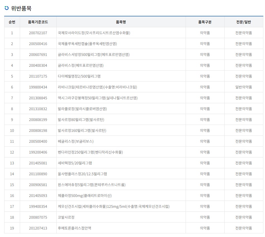The image size is (265, 237).
Task: Open the 베글리스정(보글리보스) entry
Action: pyautogui.click(x=76, y=141)
